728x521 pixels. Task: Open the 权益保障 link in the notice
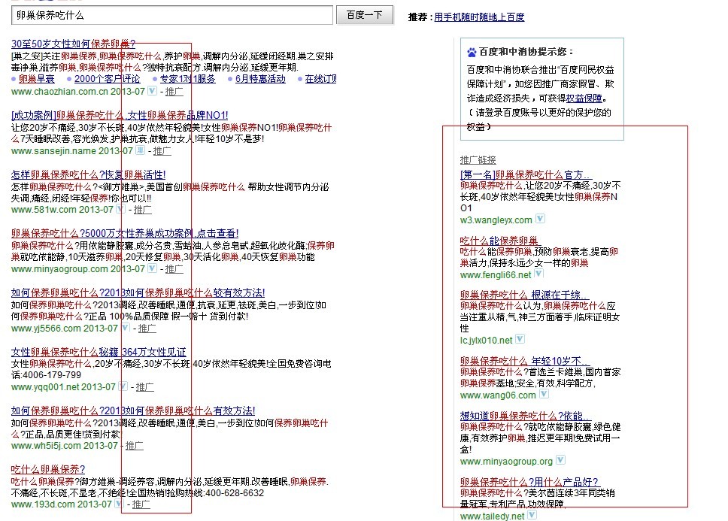(584, 98)
